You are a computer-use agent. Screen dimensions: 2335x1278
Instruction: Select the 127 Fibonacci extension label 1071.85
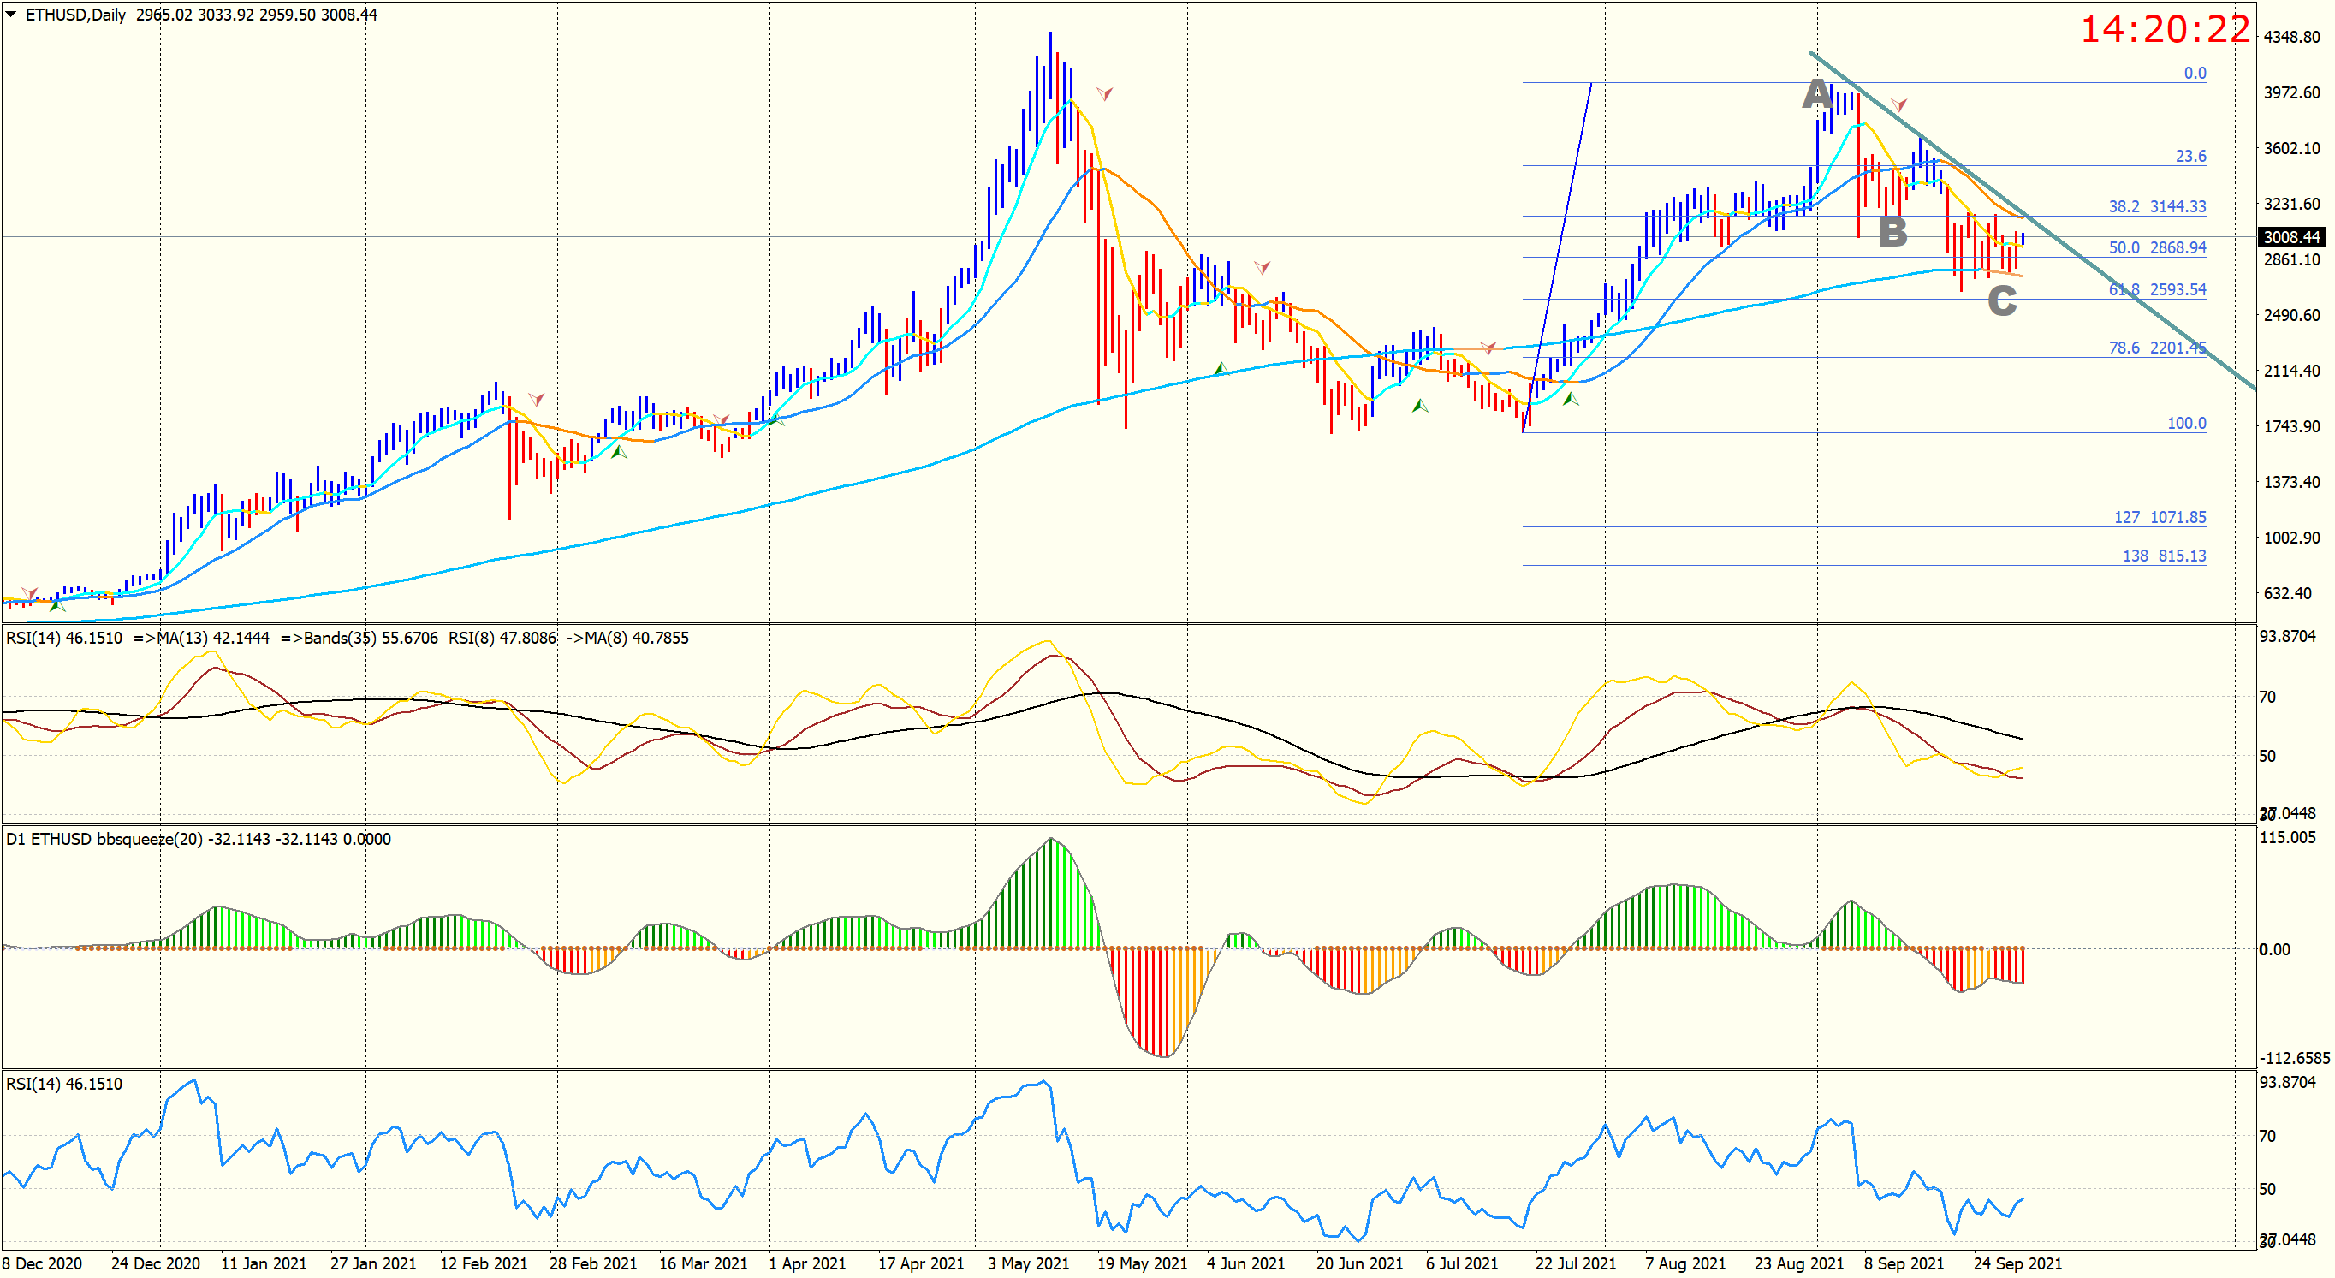click(x=2160, y=518)
